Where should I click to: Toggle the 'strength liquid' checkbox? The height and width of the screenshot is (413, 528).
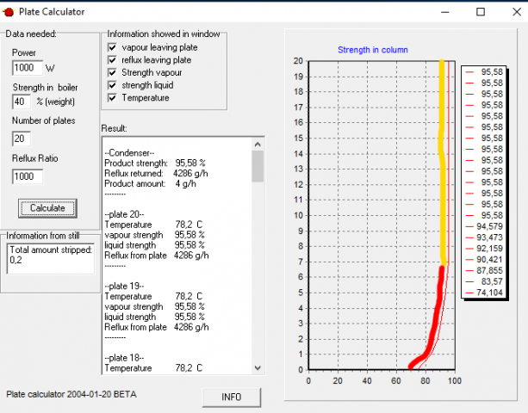point(112,85)
